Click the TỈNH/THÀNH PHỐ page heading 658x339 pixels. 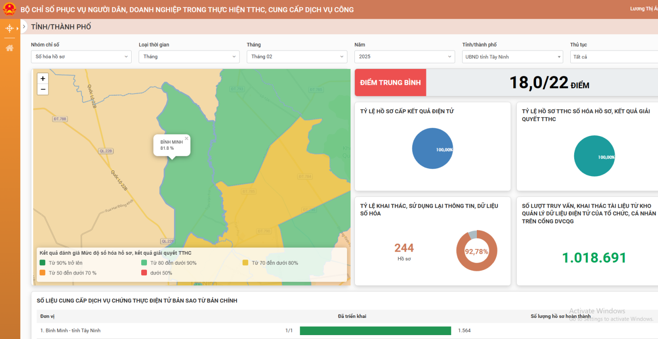(61, 27)
